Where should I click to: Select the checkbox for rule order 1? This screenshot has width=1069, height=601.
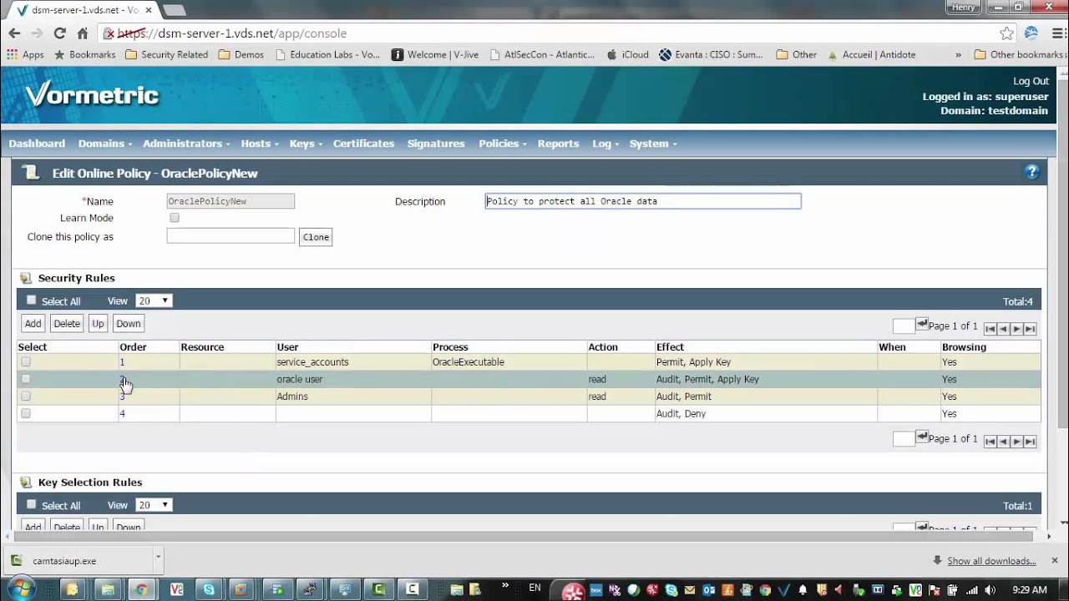click(x=26, y=362)
